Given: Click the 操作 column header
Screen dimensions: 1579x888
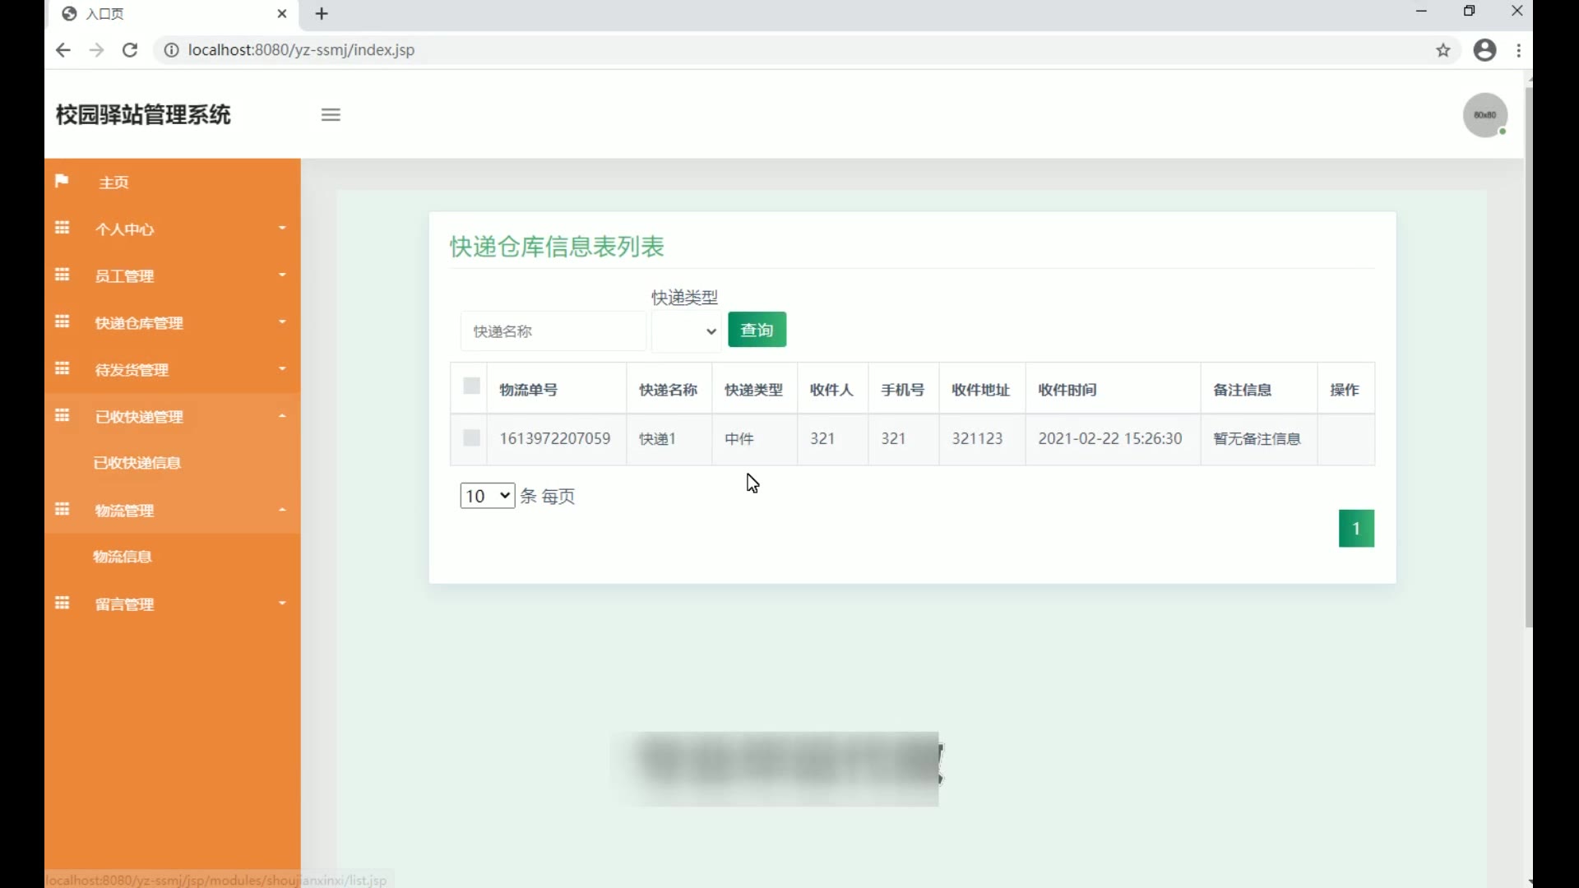Looking at the screenshot, I should click(1345, 390).
